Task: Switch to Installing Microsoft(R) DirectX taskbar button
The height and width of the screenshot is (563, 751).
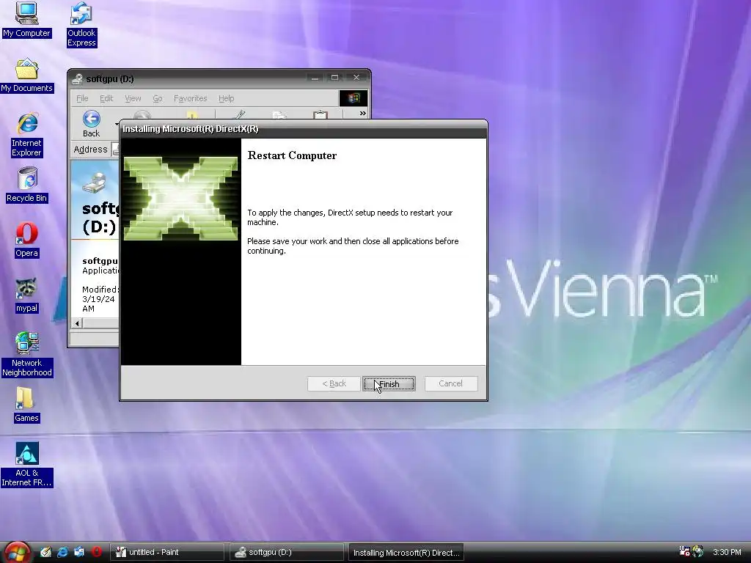Action: pyautogui.click(x=406, y=552)
